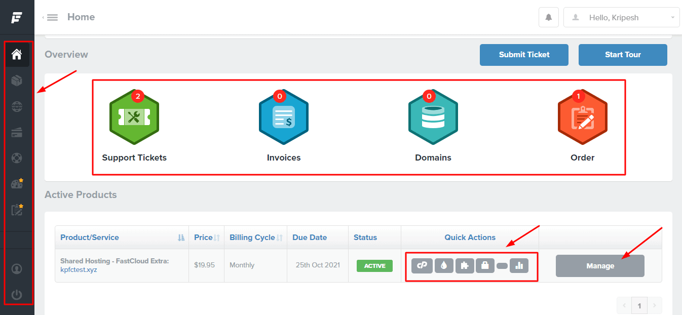Click the cPanel quick action icon
The width and height of the screenshot is (682, 315).
pos(422,265)
